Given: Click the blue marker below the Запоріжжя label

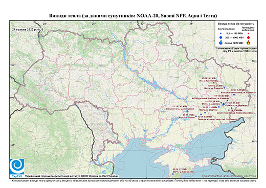Looking at the screenshot, I should (x=187, y=111).
